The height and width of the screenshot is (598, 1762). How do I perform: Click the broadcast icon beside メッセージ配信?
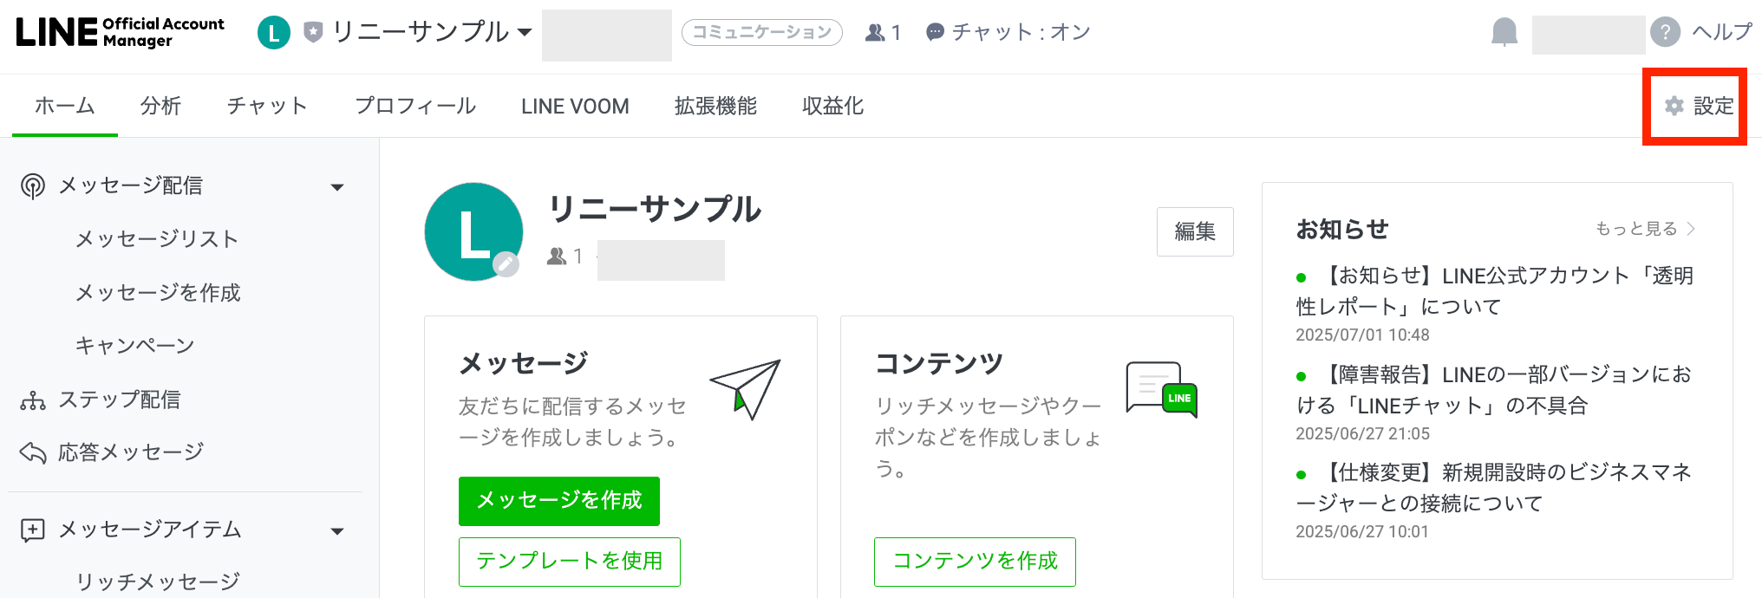click(33, 186)
